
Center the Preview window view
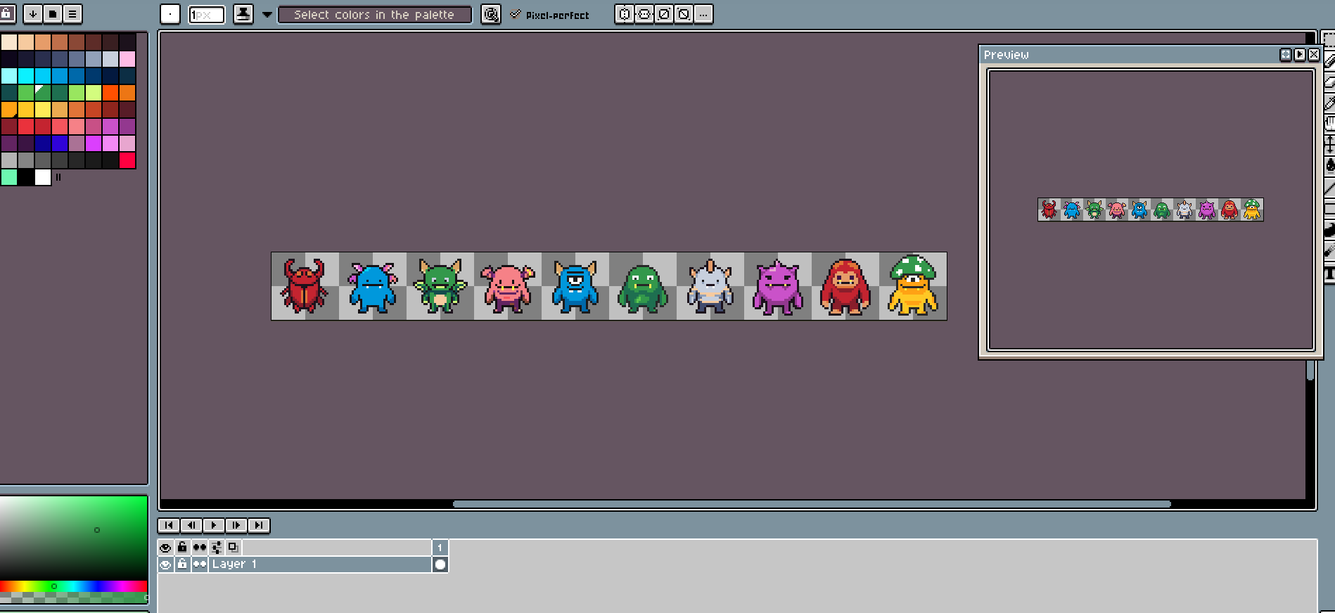[x=1286, y=55]
